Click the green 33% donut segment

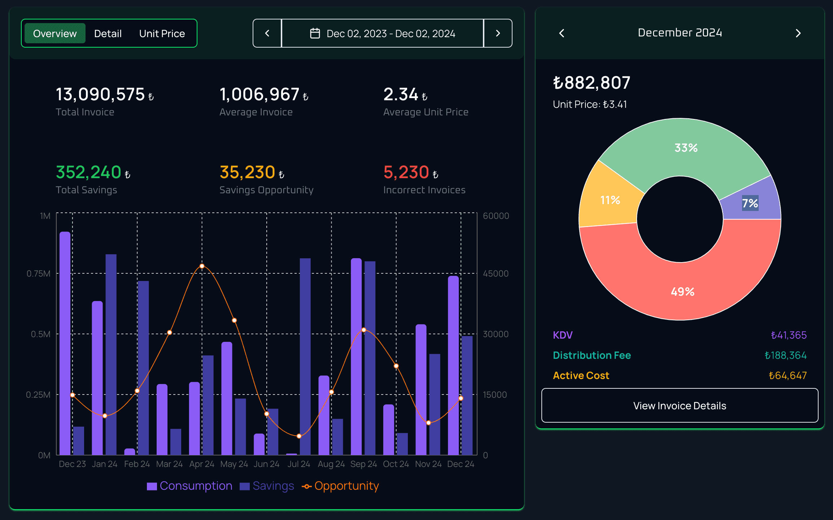click(686, 148)
